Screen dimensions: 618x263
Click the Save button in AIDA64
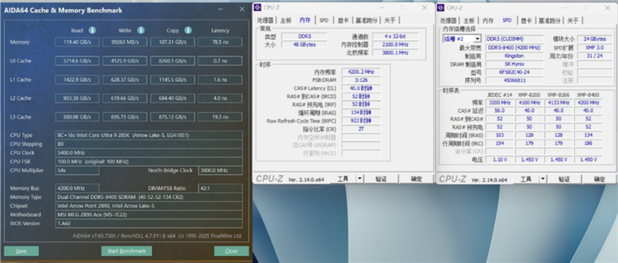tap(21, 251)
